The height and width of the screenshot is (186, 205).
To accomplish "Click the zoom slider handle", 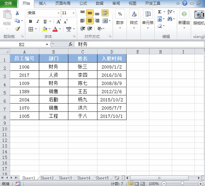I will (182, 184).
